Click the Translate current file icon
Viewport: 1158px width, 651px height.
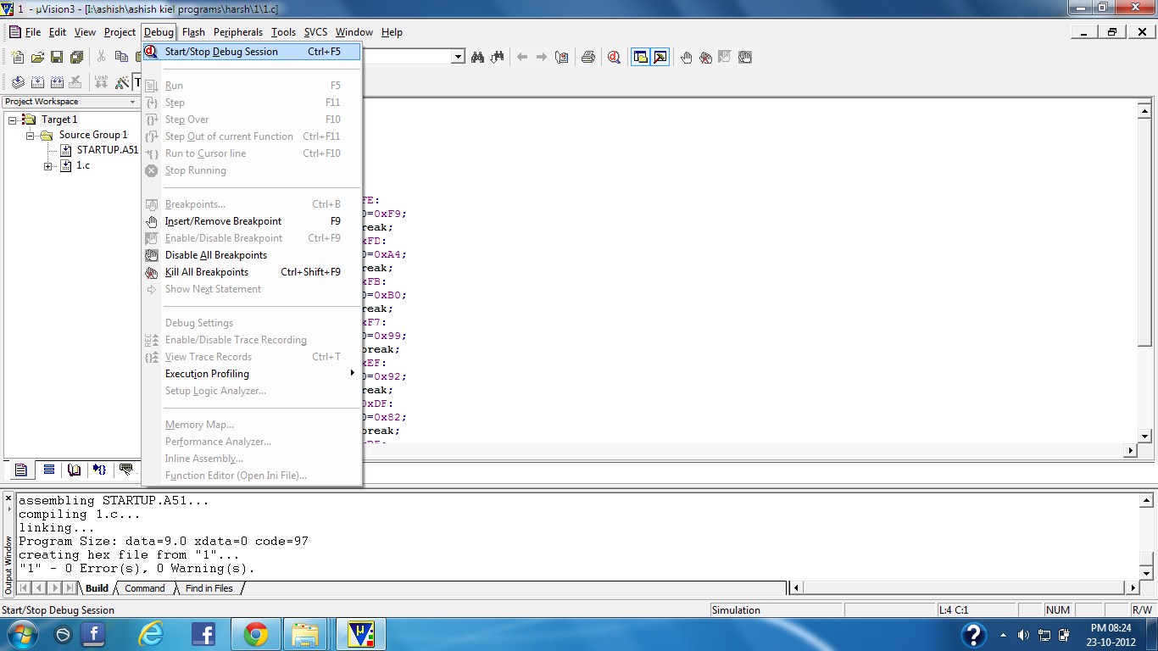pyautogui.click(x=18, y=82)
